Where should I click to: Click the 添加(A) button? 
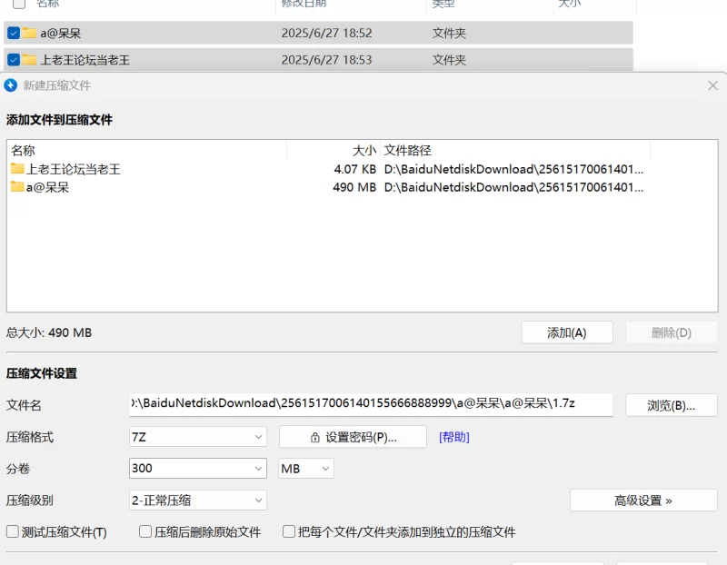tap(567, 332)
